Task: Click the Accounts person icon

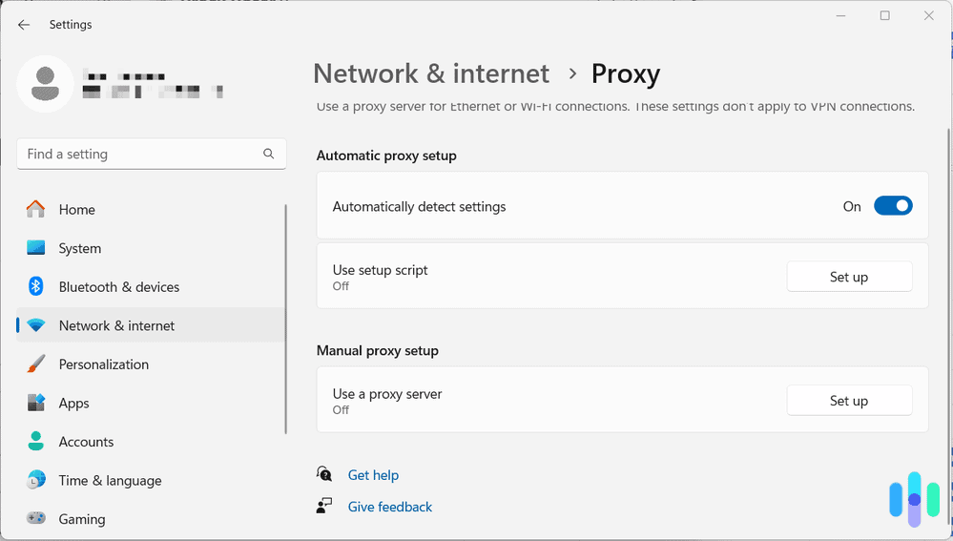Action: [36, 442]
